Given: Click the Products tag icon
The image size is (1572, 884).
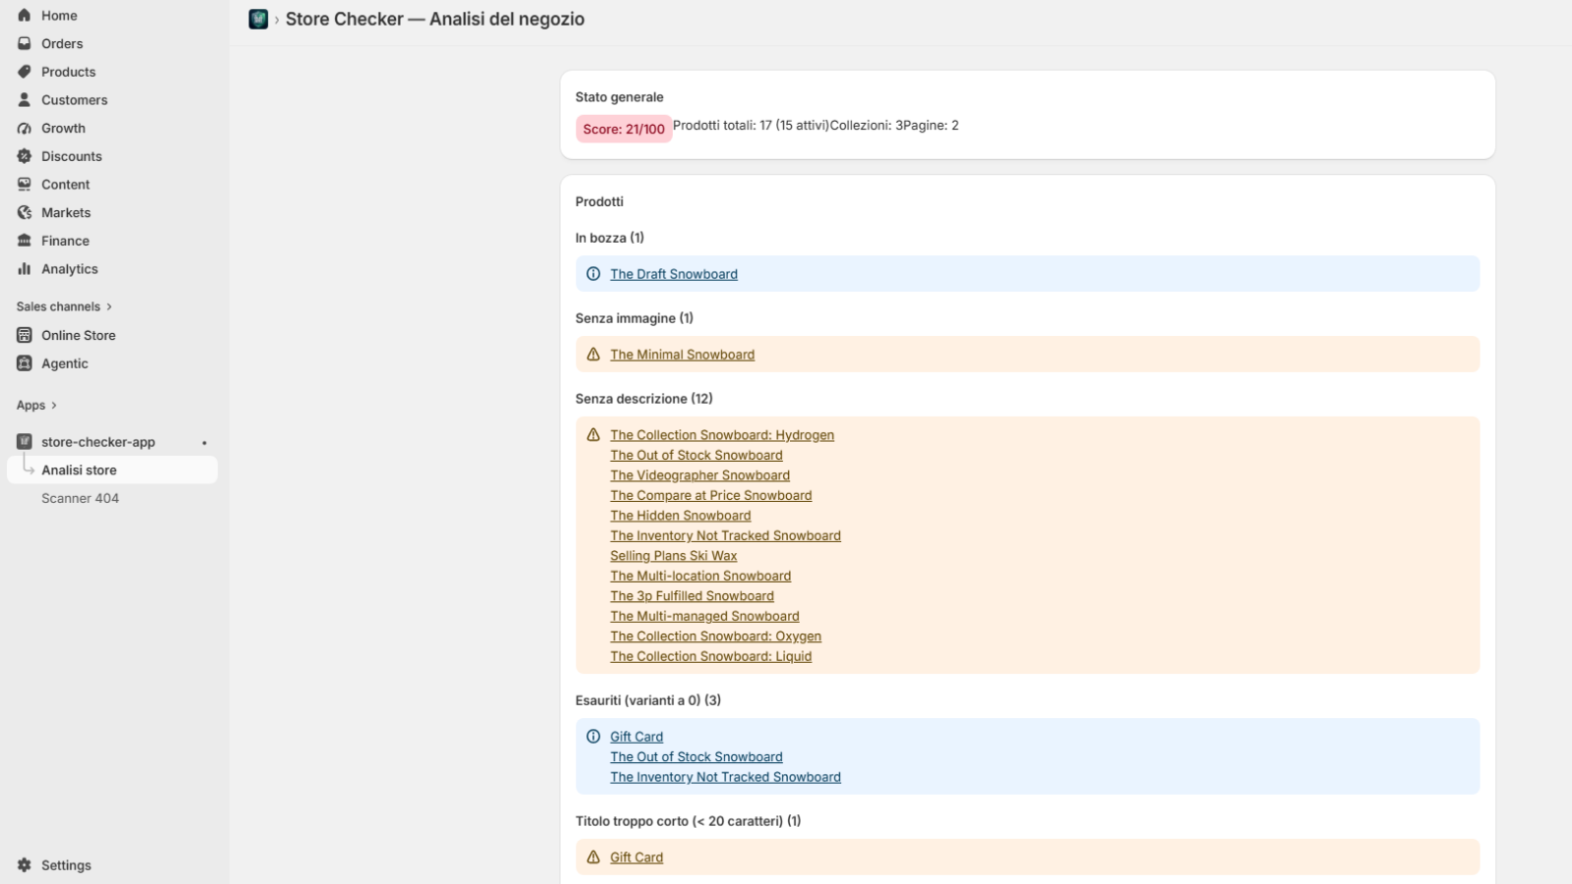Looking at the screenshot, I should coord(25,72).
